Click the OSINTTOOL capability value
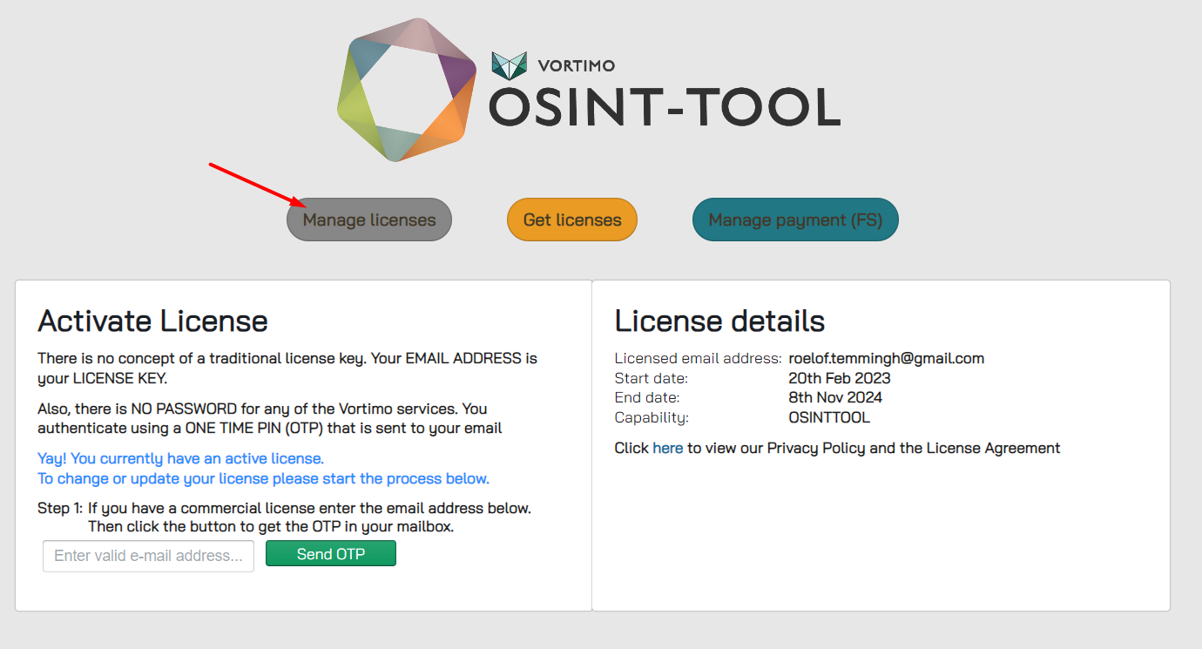Viewport: 1202px width, 649px height. 829,417
